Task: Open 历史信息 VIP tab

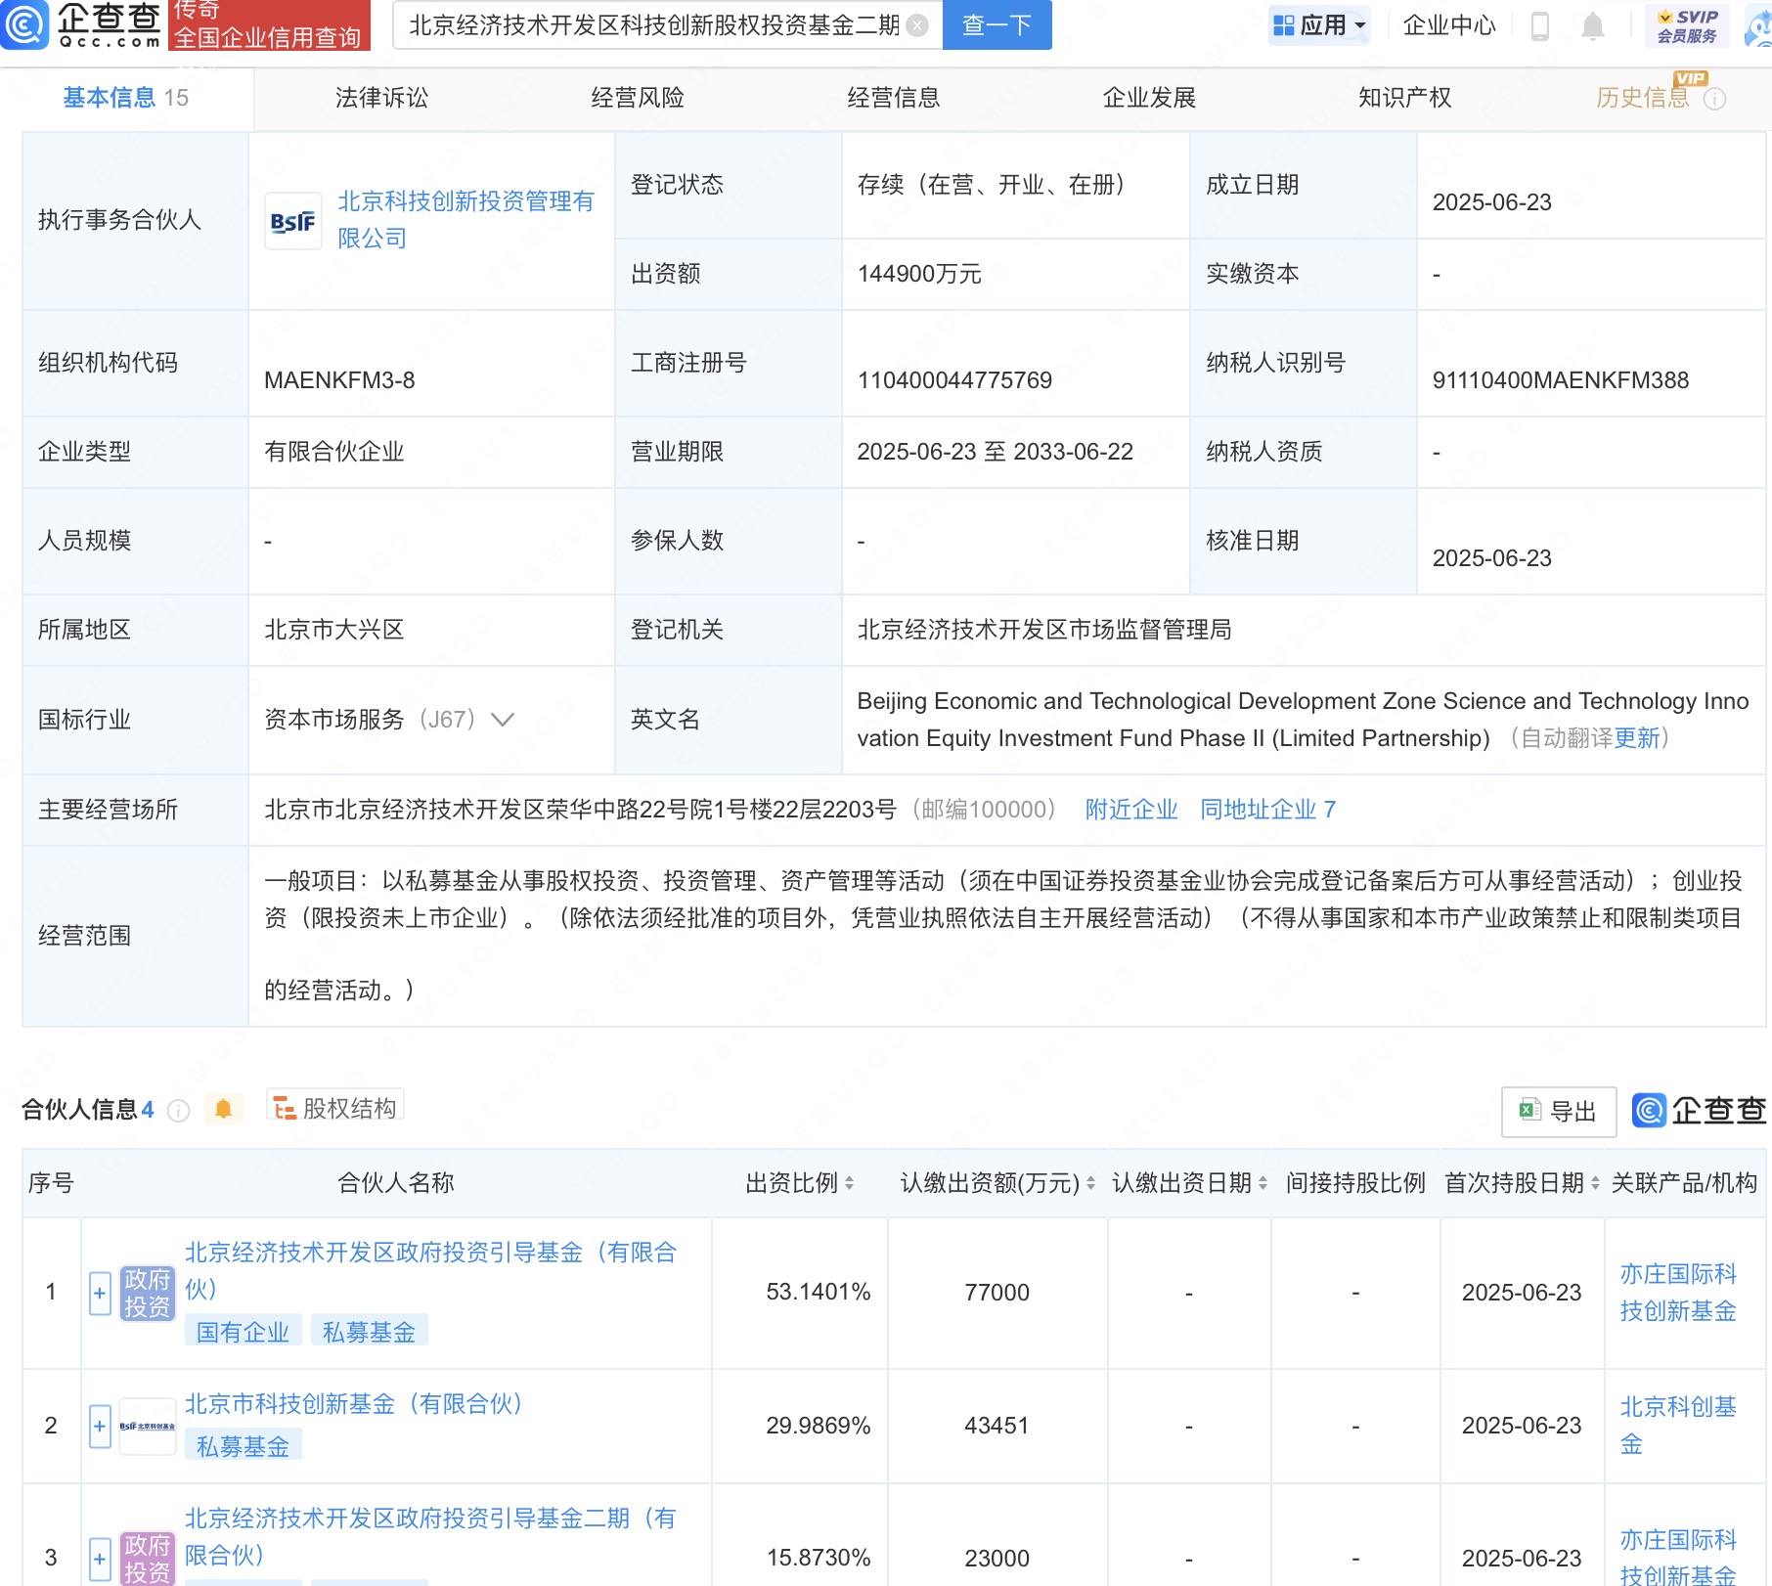Action: pyautogui.click(x=1643, y=98)
